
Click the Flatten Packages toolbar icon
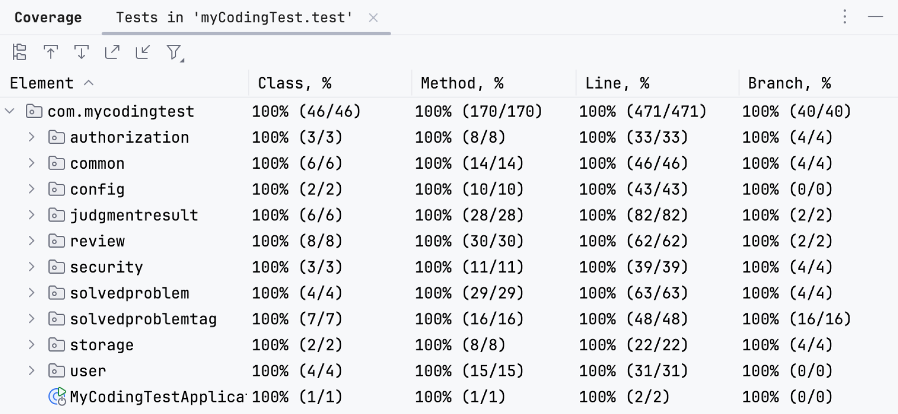coord(19,52)
